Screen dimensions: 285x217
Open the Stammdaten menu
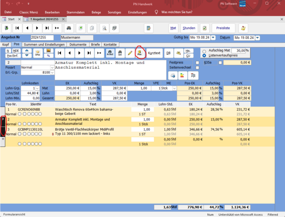click(x=75, y=12)
